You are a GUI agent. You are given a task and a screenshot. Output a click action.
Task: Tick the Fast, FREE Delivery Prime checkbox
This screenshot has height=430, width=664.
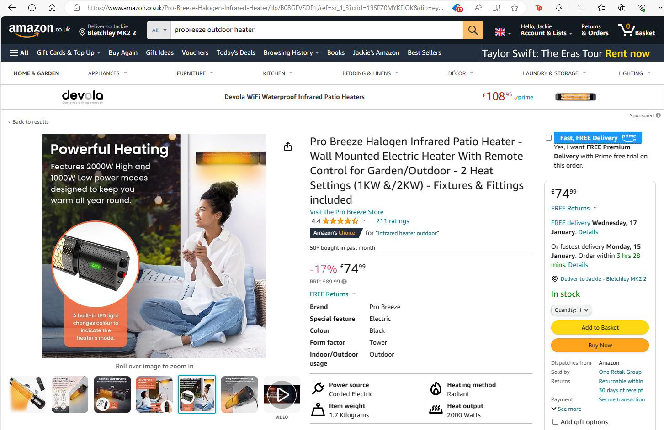(x=548, y=137)
